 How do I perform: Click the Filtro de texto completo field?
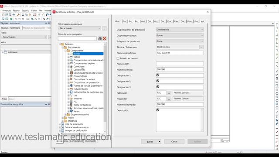pyautogui.click(x=77, y=38)
